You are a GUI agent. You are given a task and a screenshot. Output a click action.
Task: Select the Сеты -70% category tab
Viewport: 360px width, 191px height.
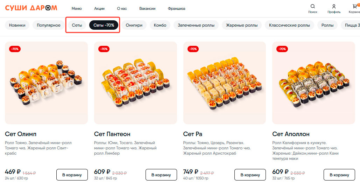[x=104, y=25]
